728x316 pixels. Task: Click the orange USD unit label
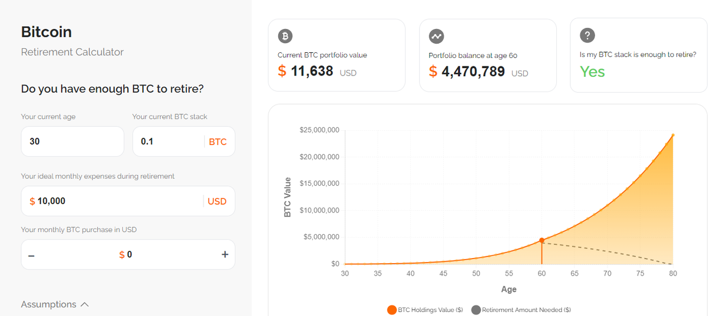(217, 201)
